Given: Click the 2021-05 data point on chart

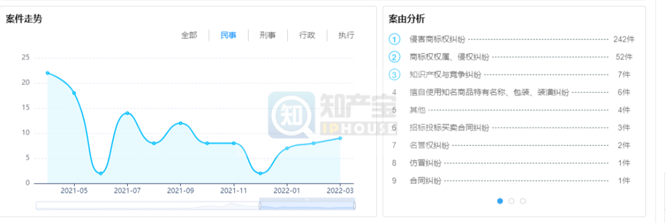Looking at the screenshot, I should [74, 93].
